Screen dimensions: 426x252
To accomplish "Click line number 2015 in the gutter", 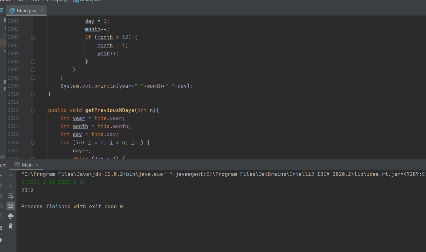I will [x=13, y=134].
